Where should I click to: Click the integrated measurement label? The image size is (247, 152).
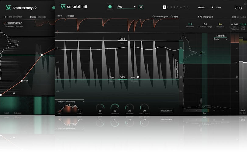tap(208, 17)
